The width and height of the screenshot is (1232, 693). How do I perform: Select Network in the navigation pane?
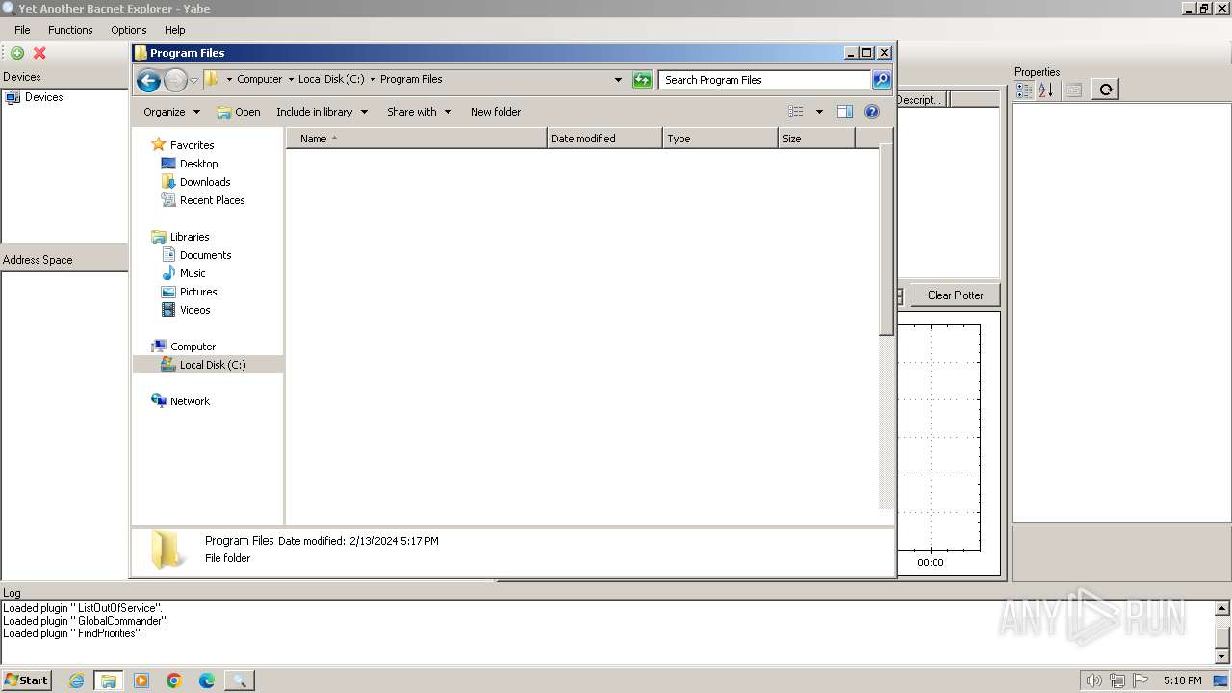190,401
